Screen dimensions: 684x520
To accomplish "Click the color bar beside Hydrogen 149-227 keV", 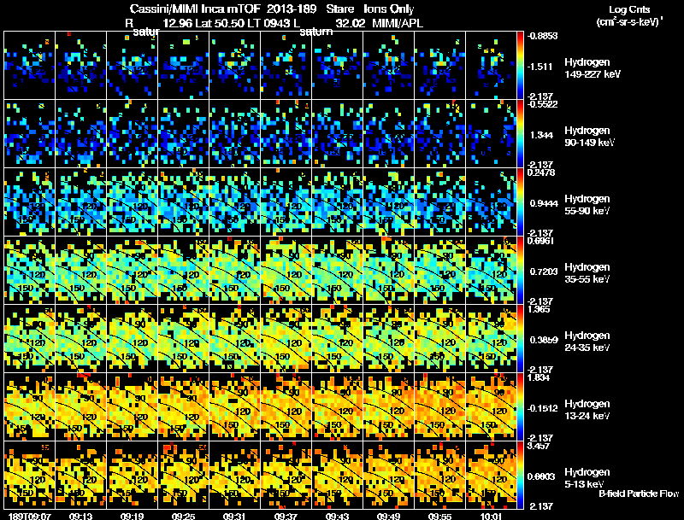I will [520, 66].
